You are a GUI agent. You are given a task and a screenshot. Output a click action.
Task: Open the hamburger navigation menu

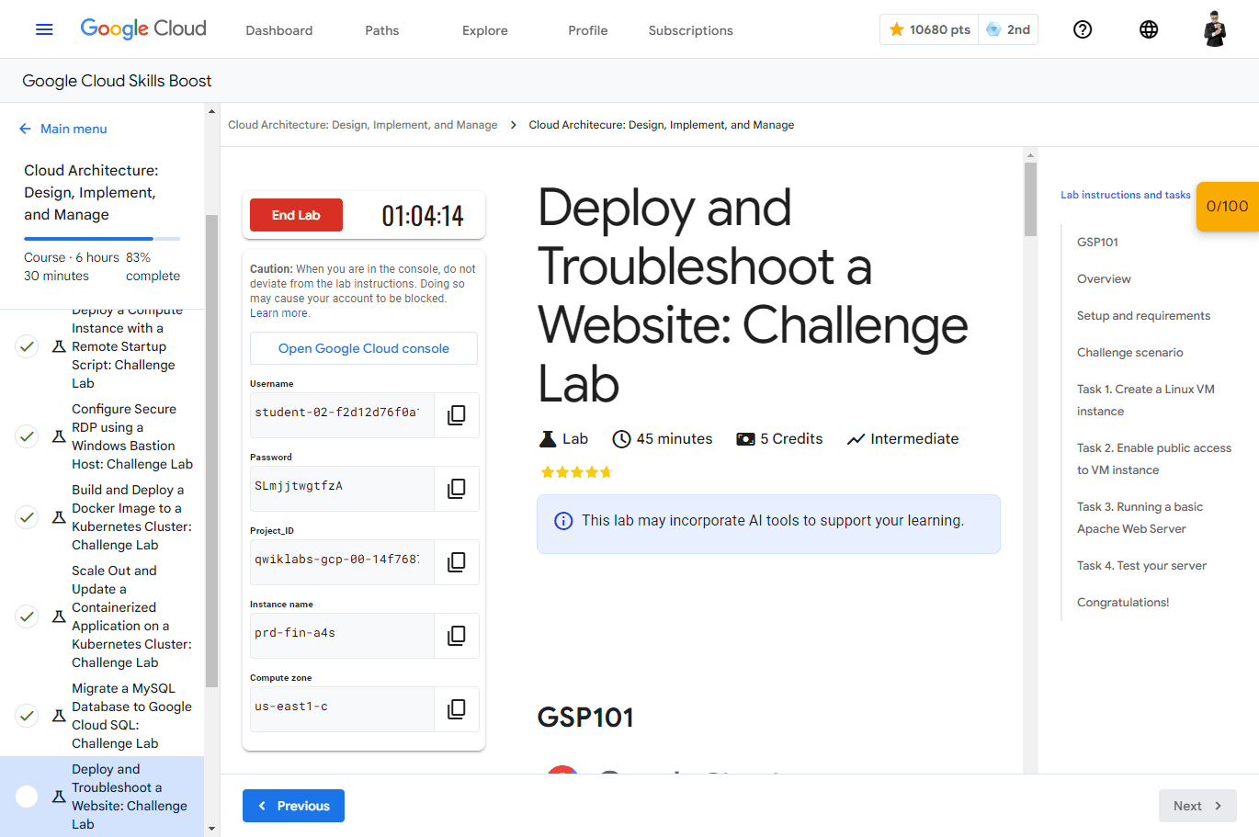pyautogui.click(x=44, y=29)
